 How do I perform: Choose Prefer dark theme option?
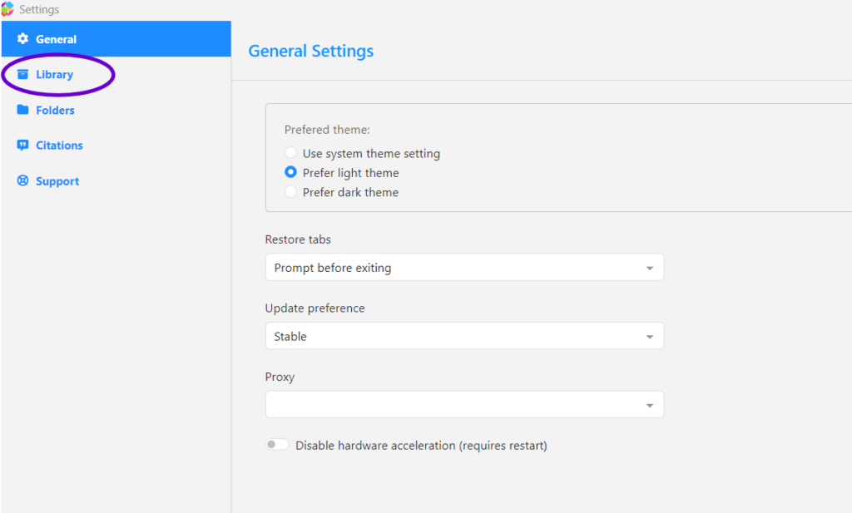click(290, 192)
